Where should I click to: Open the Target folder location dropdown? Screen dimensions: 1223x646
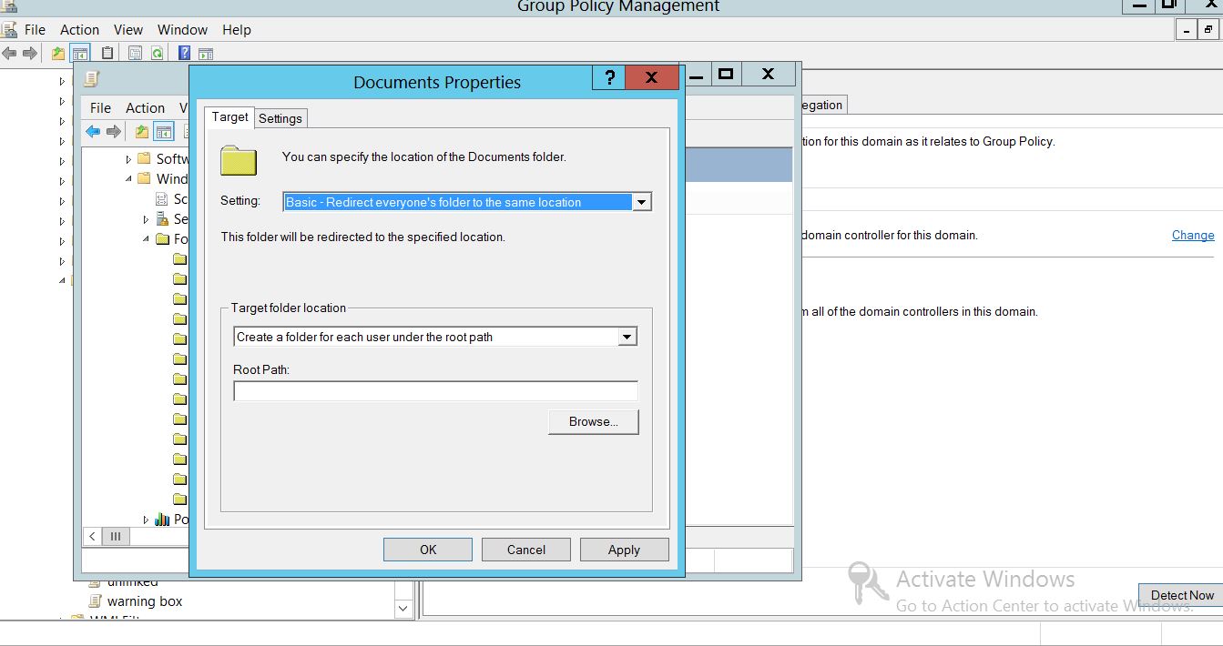pyautogui.click(x=627, y=337)
